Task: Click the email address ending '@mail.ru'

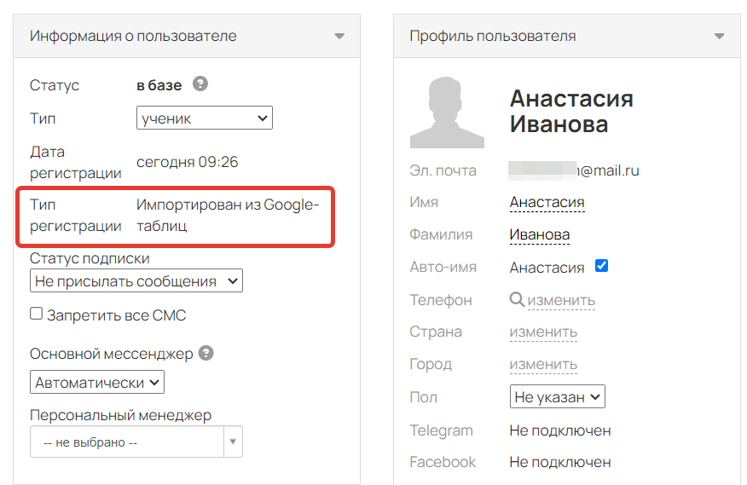Action: click(x=574, y=170)
